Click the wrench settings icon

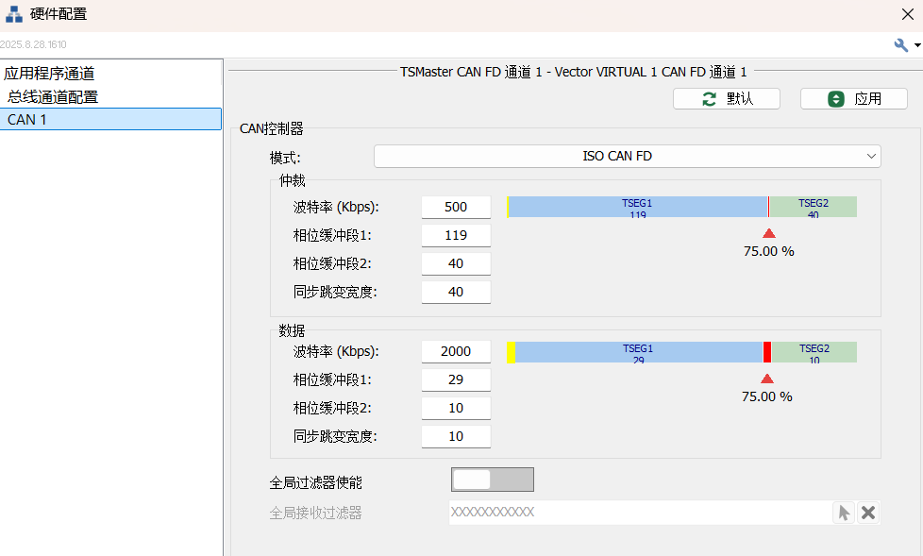[x=900, y=44]
